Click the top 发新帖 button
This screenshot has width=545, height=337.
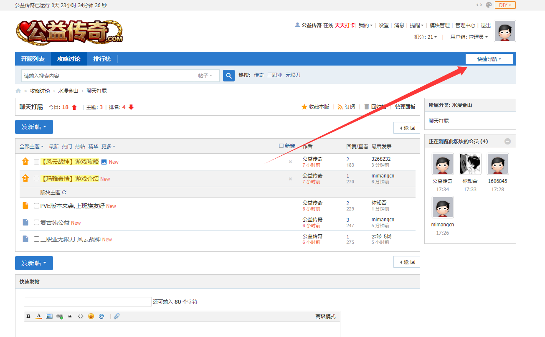click(x=34, y=127)
